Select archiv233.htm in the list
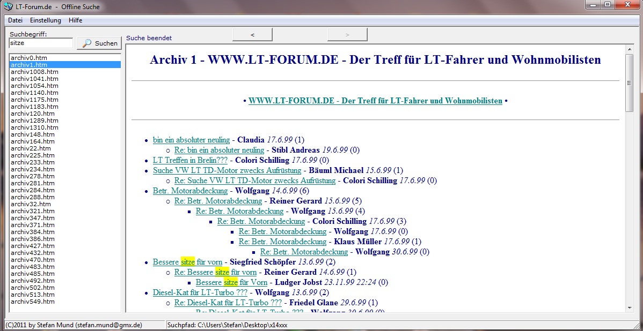Viewport: 643px width, 331px height. (x=65, y=162)
